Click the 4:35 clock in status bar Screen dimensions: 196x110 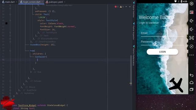pyautogui.click(x=185, y=1)
